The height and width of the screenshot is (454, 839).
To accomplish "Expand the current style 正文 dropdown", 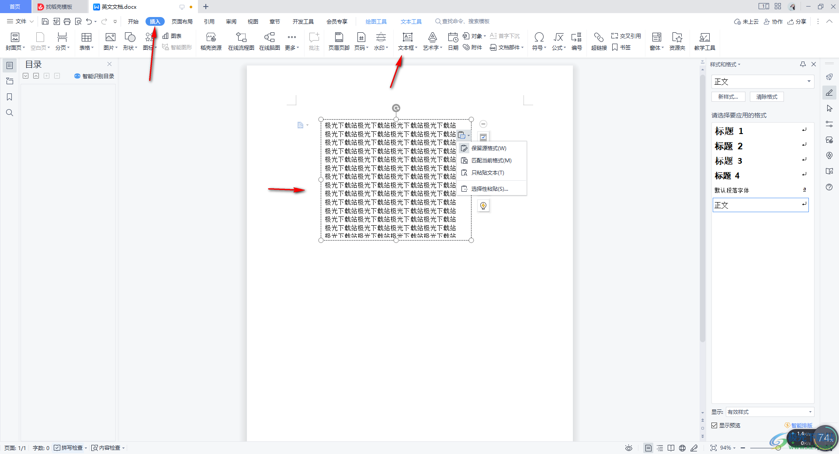I will [809, 82].
